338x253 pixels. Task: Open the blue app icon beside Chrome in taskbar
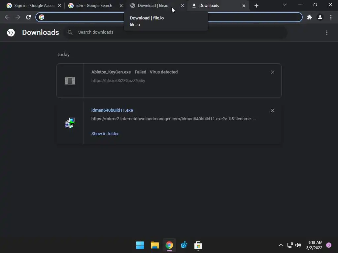click(184, 245)
